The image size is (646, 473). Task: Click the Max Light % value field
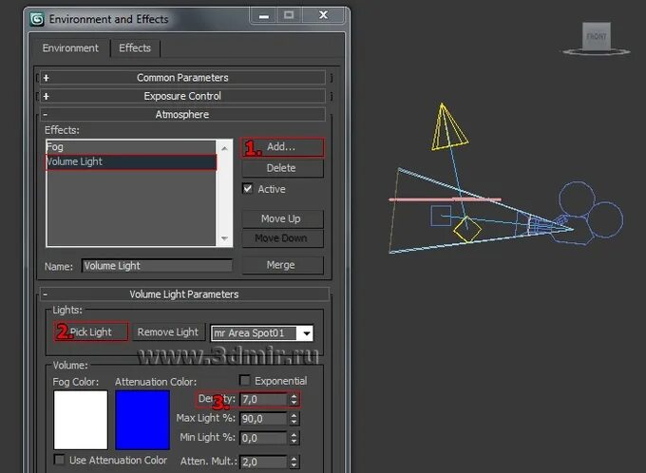point(263,419)
